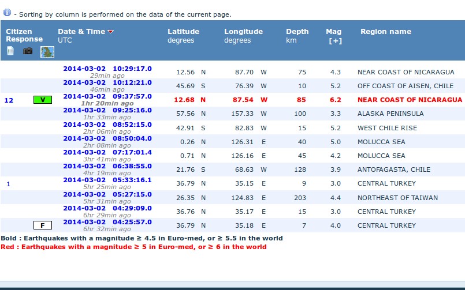
Task: Expand magnitude filter via [+]
Action: coord(334,41)
